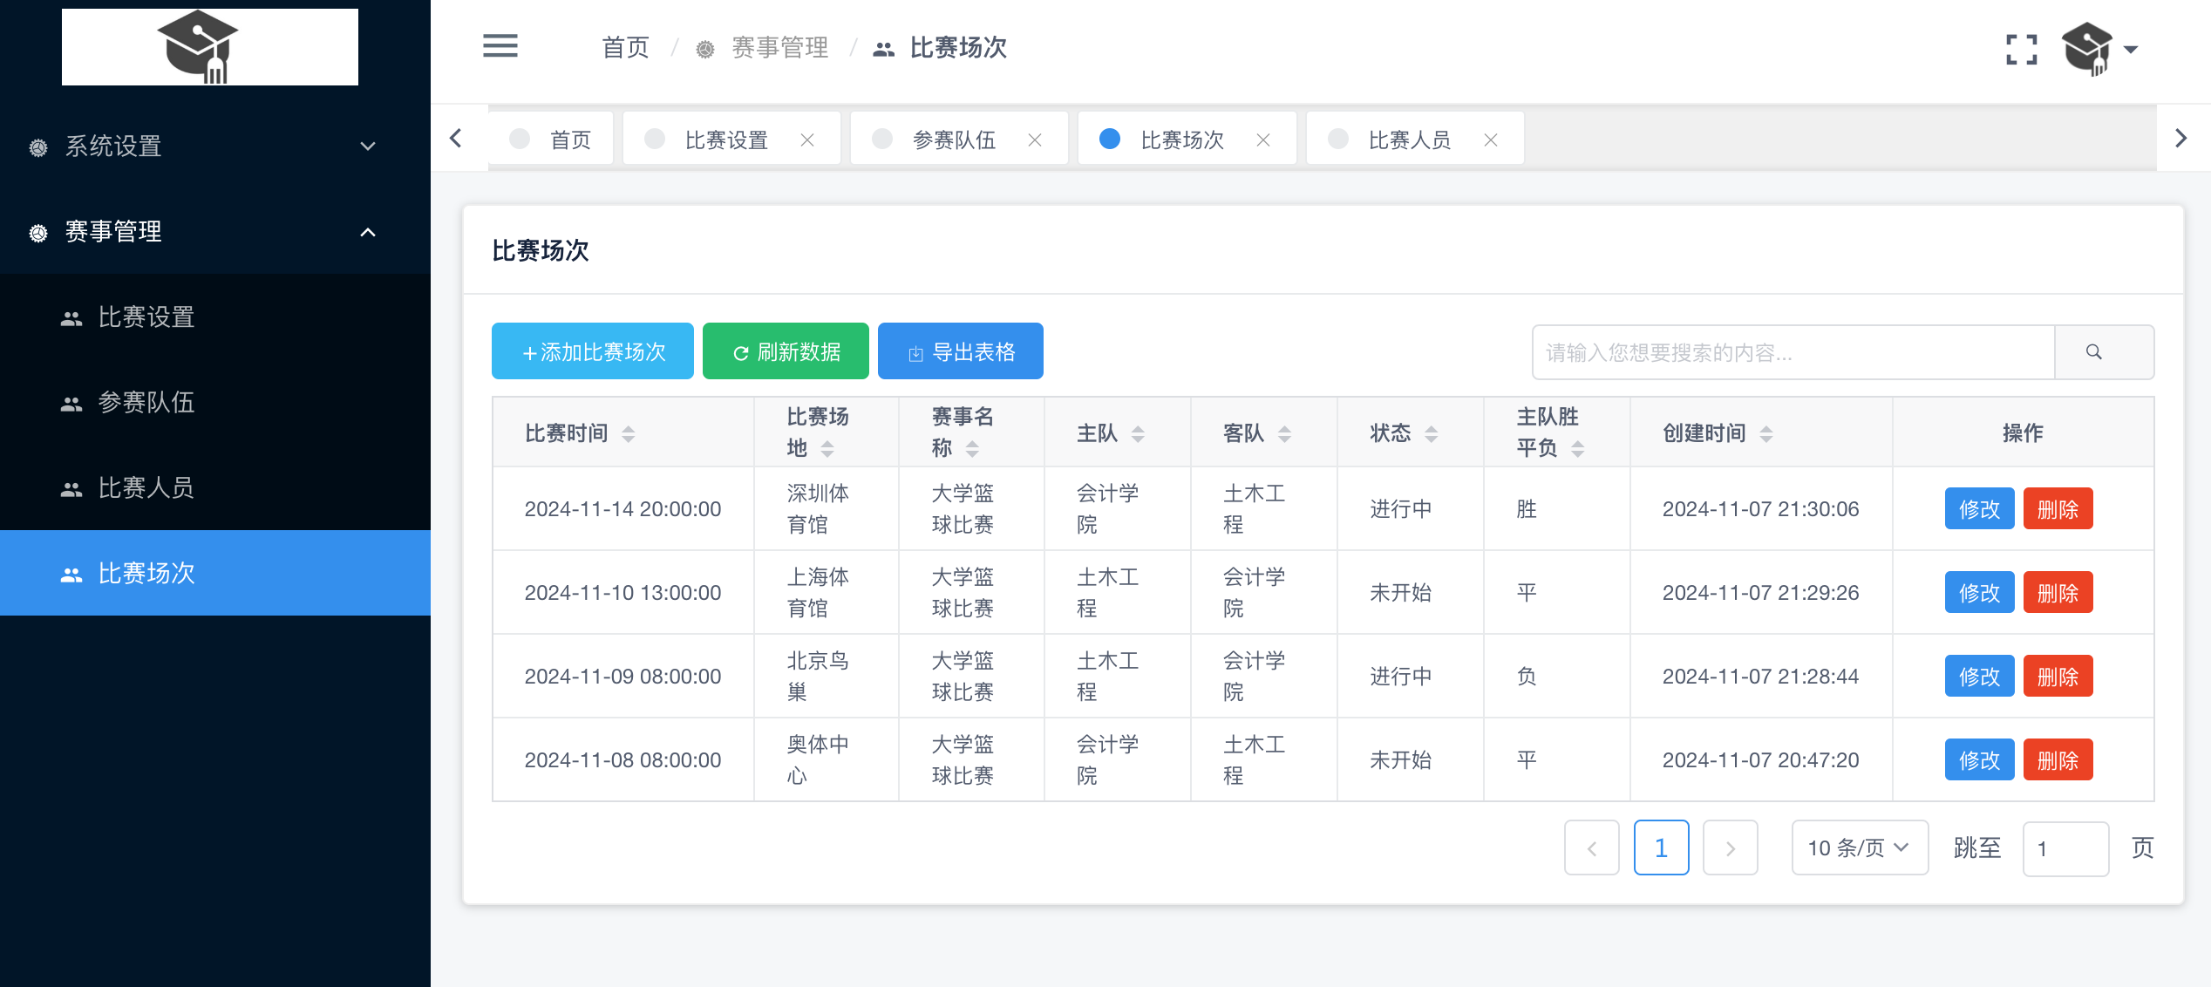Viewport: 2211px width, 987px height.
Task: Click the search magnifier button
Action: pyautogui.click(x=2104, y=352)
